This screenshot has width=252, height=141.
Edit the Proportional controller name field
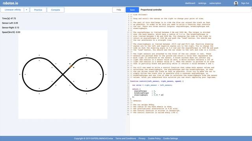195,10
